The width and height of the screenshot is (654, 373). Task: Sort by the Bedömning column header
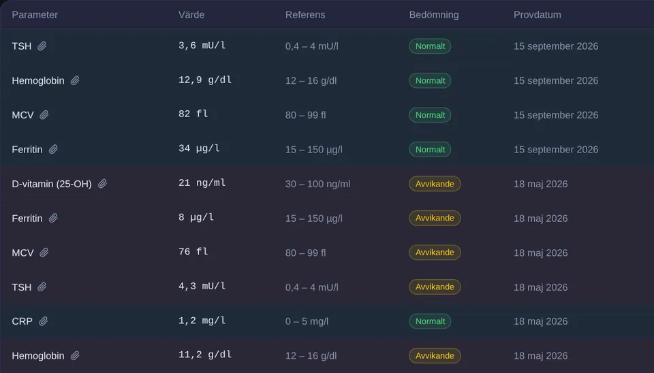(x=434, y=14)
